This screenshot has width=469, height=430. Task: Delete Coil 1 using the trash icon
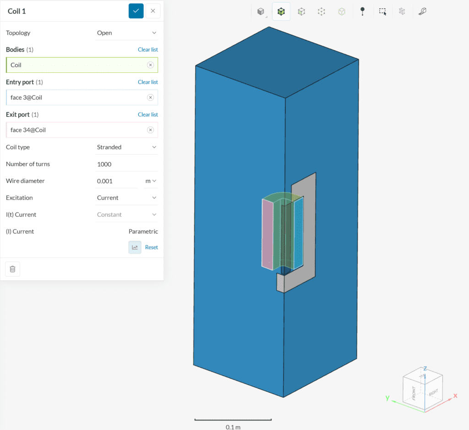coord(12,269)
